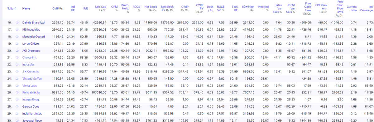
Task: Open quick-view icon for KEI Industries row
Action: (17, 29)
